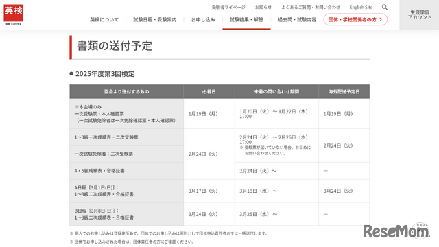Image resolution: width=439 pixels, height=247 pixels.
Task: Click 3月17日（火） deadline cell
Action: coord(203,191)
